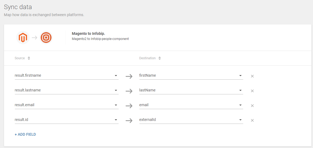313x148 pixels.
Task: Expand the externalId destination dropdown
Action: point(240,120)
